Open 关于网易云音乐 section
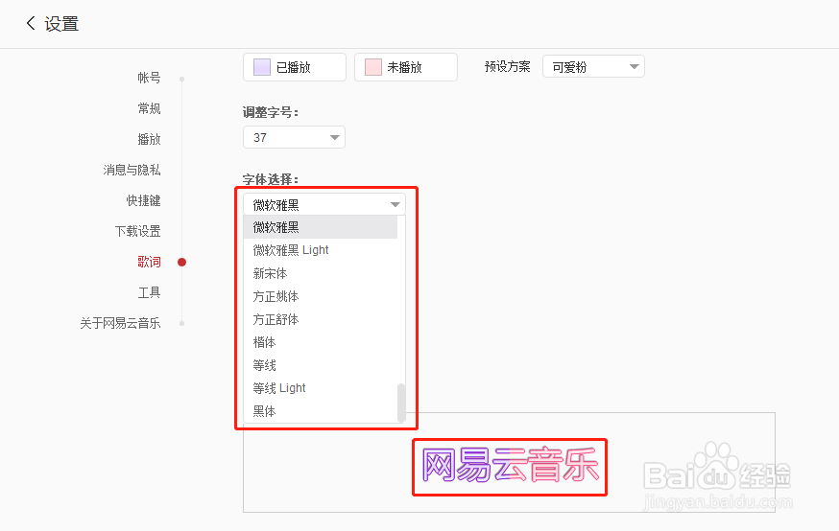 120,323
